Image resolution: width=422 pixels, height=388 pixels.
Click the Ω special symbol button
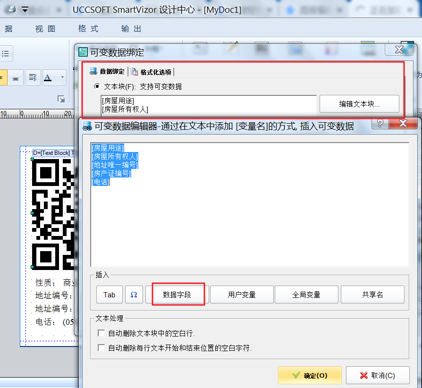pos(134,295)
